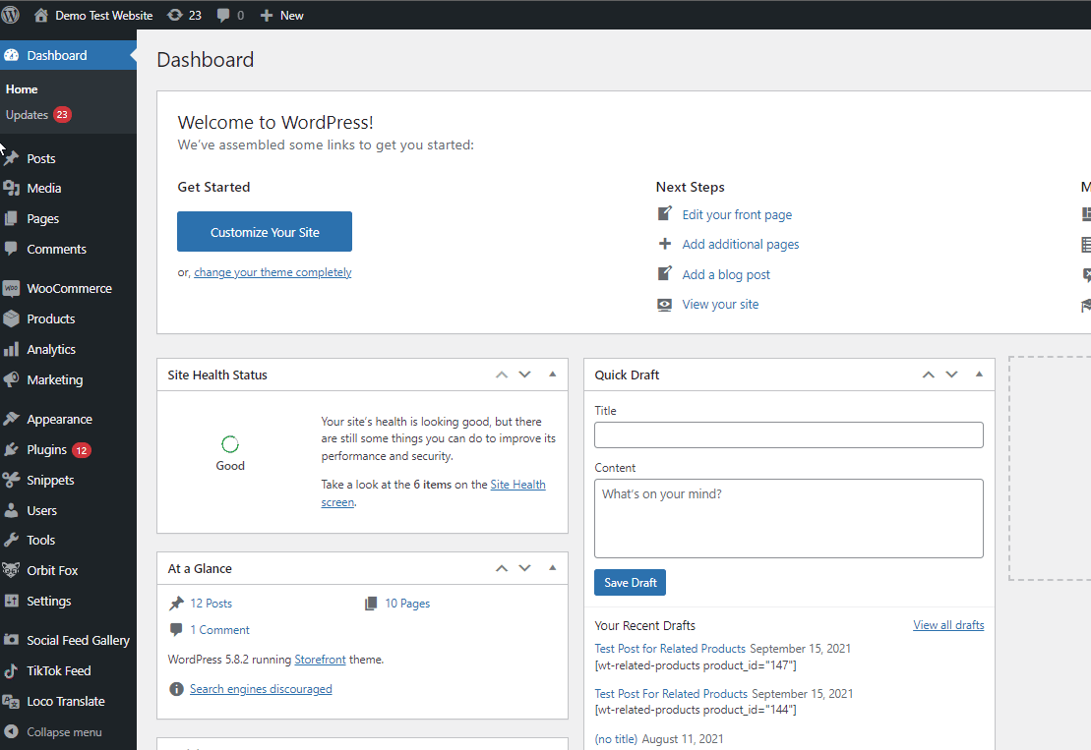The width and height of the screenshot is (1091, 750).
Task: Click the Appearance paintbrush icon
Action: pyautogui.click(x=11, y=419)
